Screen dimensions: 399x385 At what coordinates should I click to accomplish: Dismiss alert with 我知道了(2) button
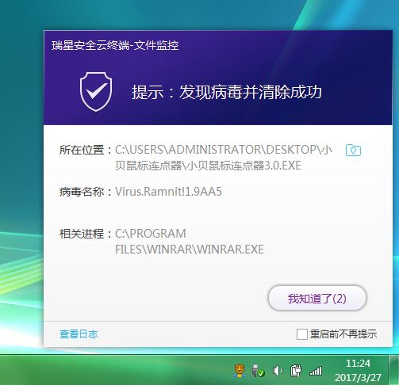click(317, 298)
